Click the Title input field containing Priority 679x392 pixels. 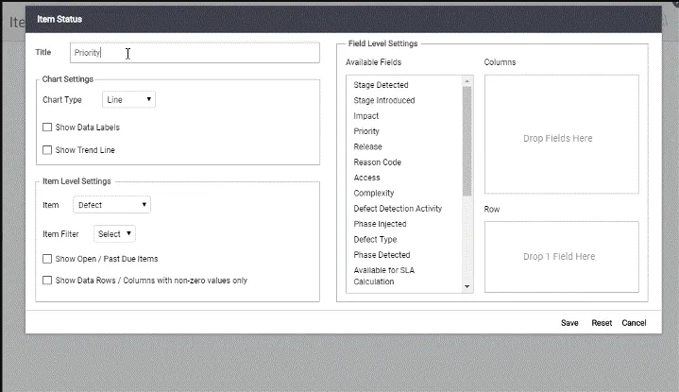tap(195, 52)
